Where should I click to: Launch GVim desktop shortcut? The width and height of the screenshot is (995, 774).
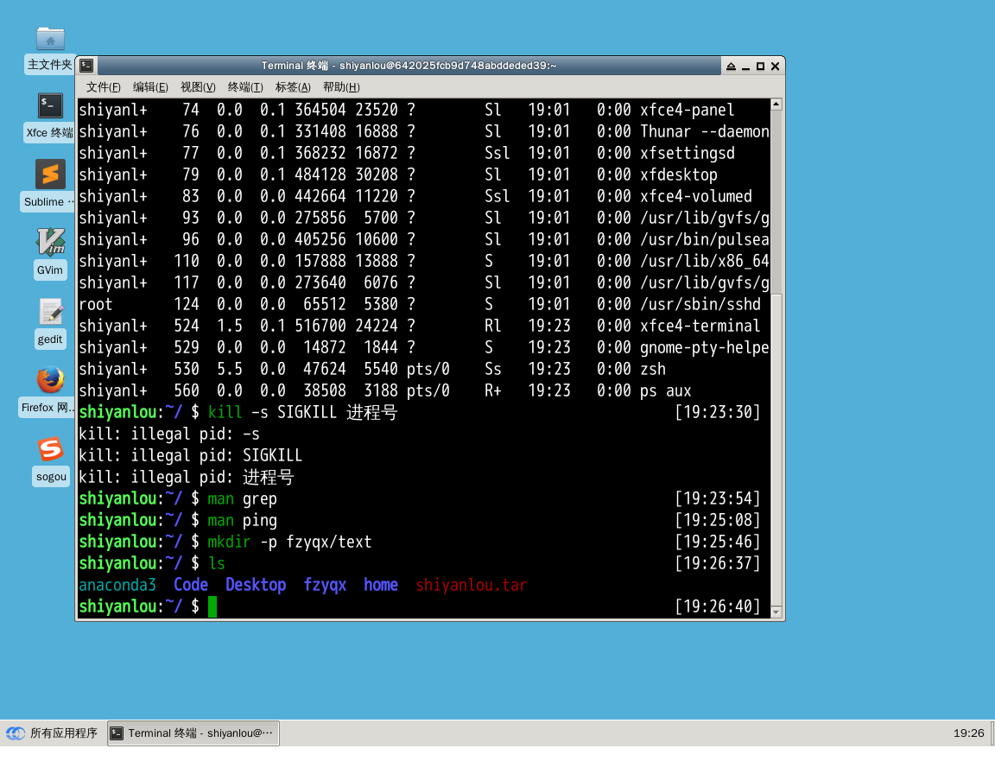[x=50, y=243]
